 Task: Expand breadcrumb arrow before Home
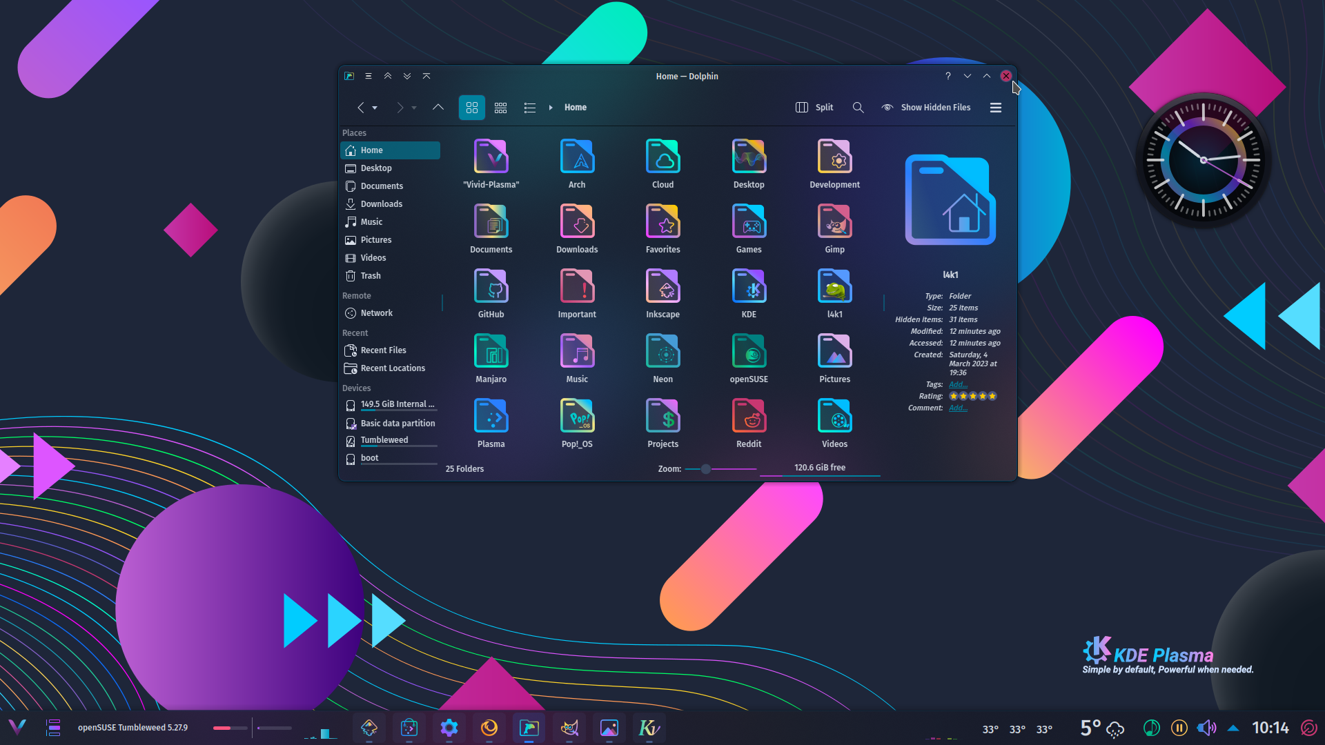pos(551,108)
